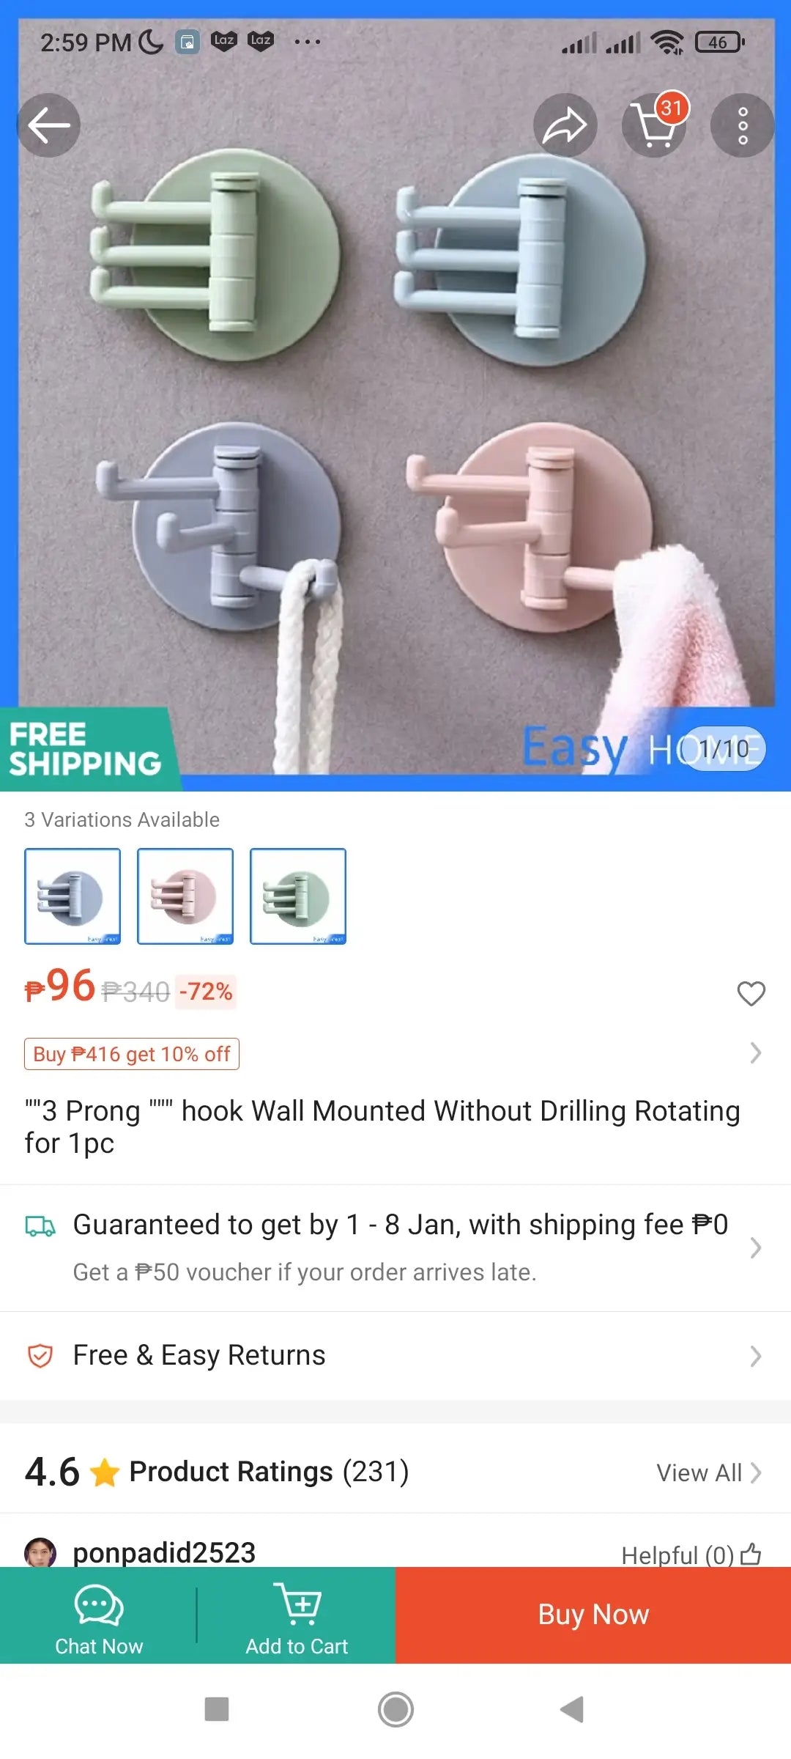Click the Buy Now button

click(593, 1615)
